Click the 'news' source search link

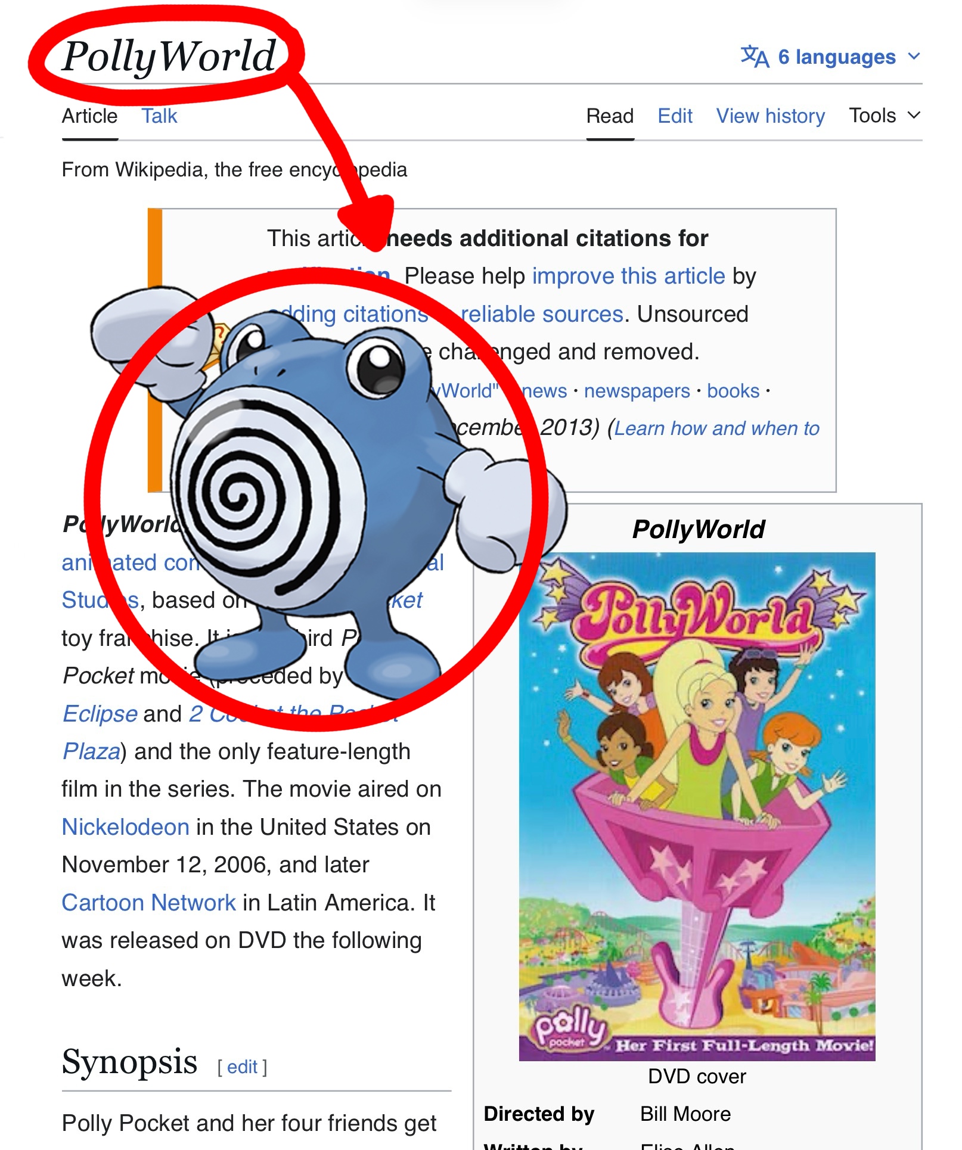[544, 391]
